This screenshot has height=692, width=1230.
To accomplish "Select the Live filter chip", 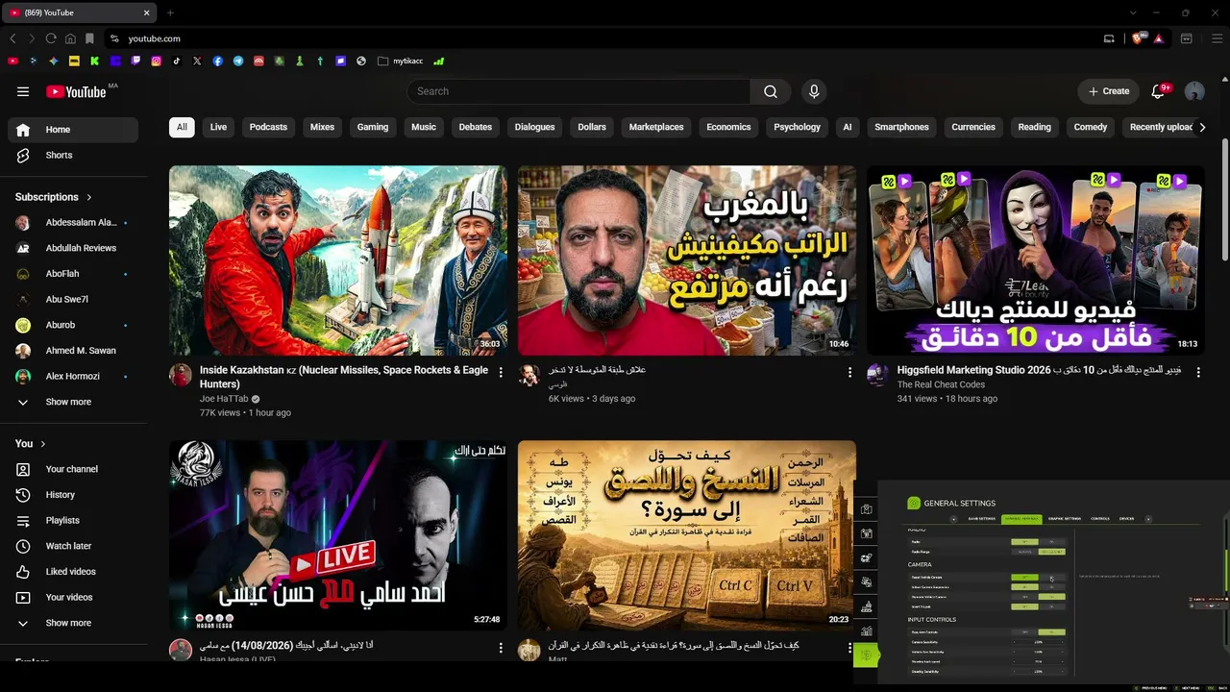I will point(218,127).
